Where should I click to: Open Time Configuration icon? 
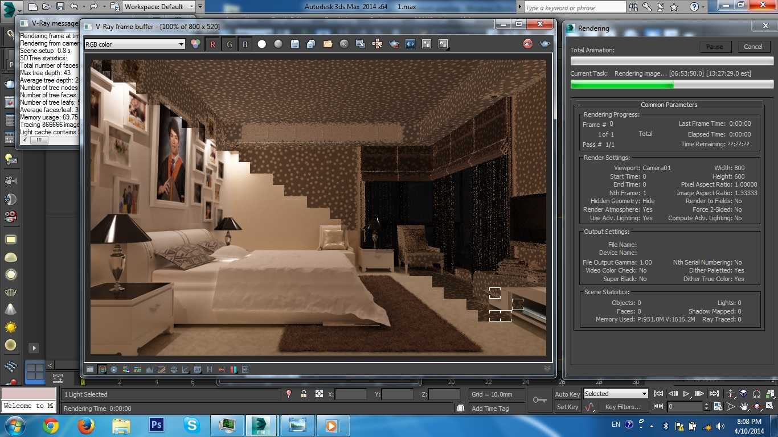tap(716, 406)
